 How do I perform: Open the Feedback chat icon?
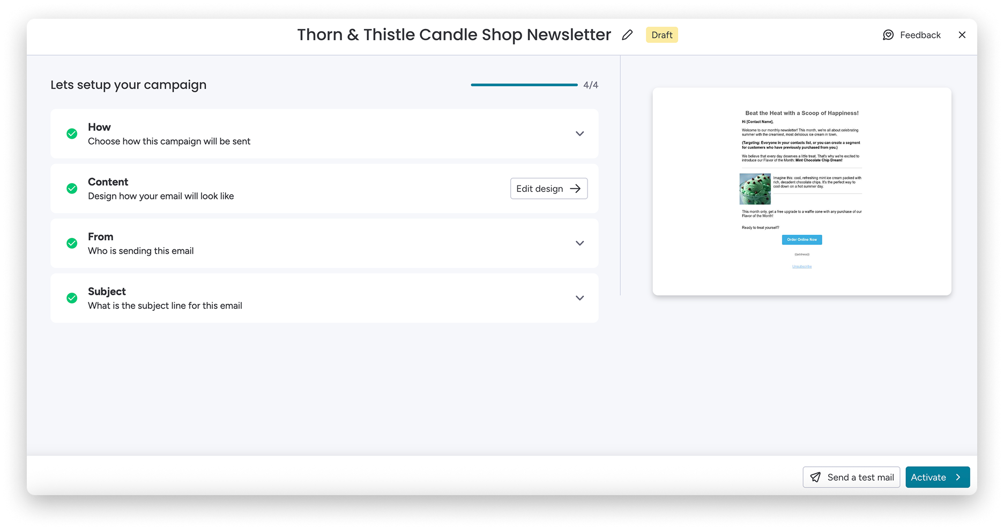tap(888, 35)
